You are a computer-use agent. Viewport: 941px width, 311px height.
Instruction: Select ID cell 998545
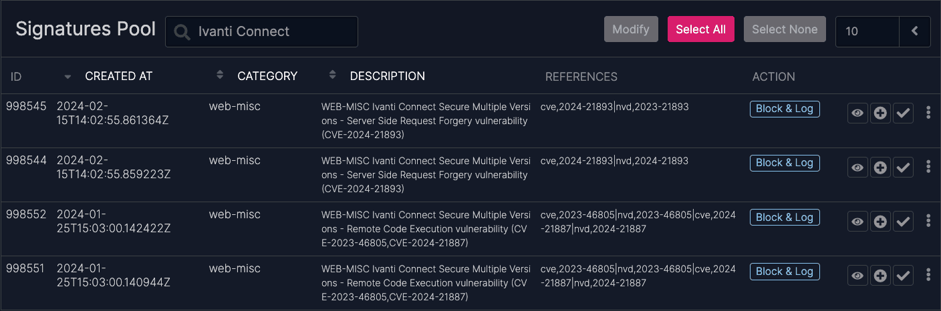(x=26, y=106)
